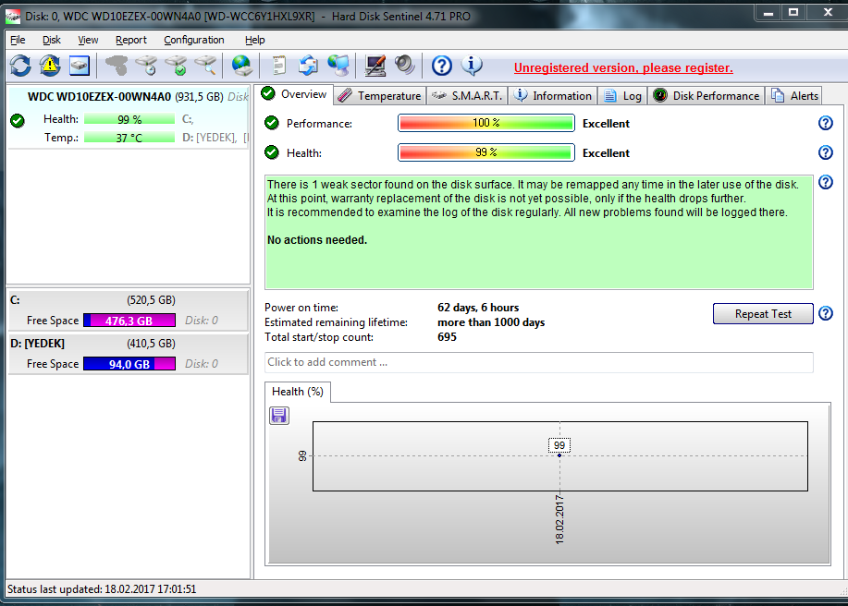Screen dimensions: 848x606
Task: Click the help icon beside Health rating
Action: point(825,152)
